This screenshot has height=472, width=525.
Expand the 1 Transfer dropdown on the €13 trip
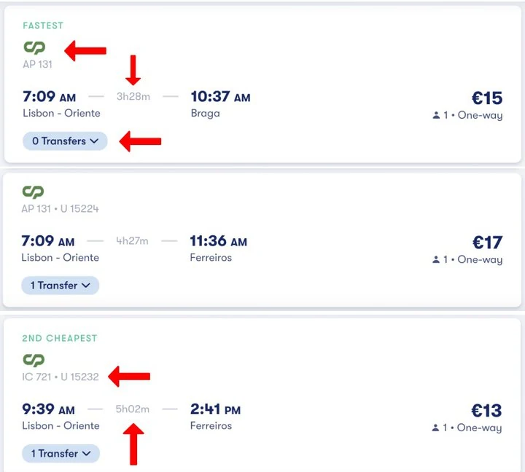point(61,453)
